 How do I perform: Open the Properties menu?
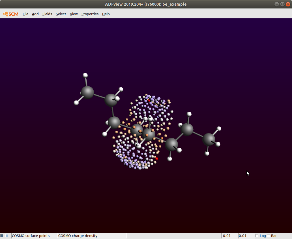(x=90, y=14)
